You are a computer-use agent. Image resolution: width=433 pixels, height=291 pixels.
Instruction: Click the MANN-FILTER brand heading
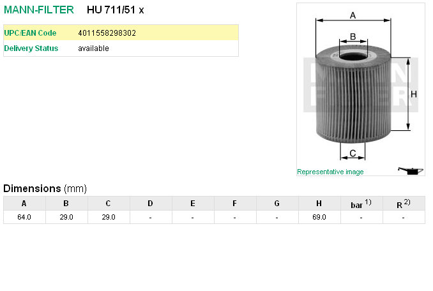[39, 10]
